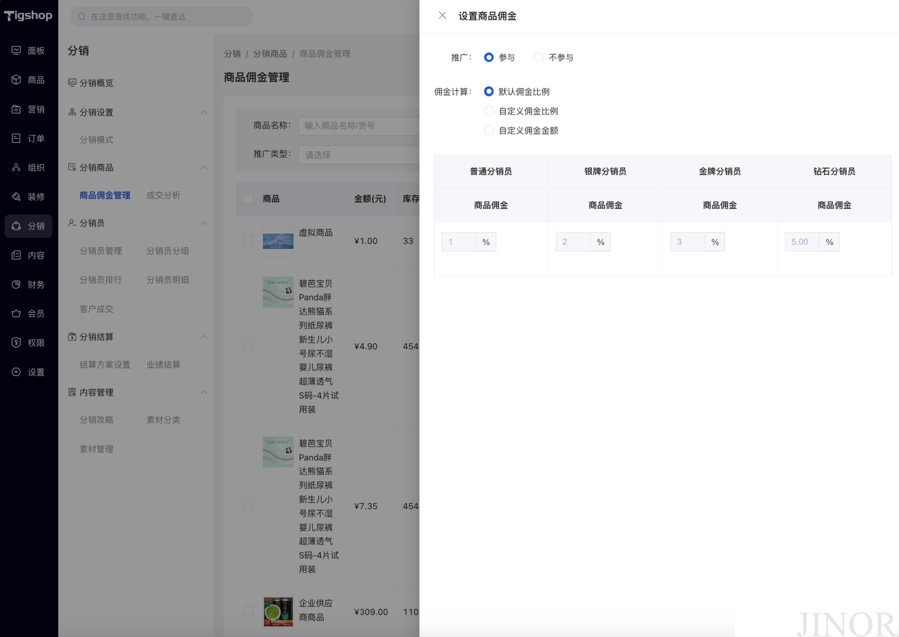This screenshot has height=637, width=899.
Task: Go to 分销员排行 page
Action: click(101, 280)
